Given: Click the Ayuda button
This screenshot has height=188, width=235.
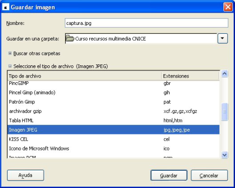Looking at the screenshot, I should 25,175.
